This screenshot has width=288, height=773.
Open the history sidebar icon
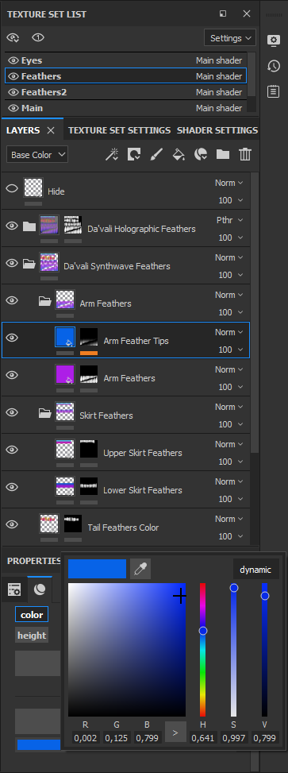coord(274,66)
